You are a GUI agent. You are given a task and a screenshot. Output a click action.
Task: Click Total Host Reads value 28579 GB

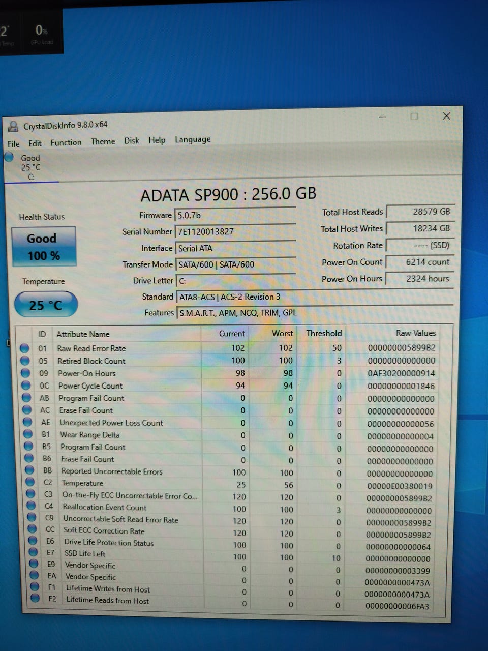(420, 212)
